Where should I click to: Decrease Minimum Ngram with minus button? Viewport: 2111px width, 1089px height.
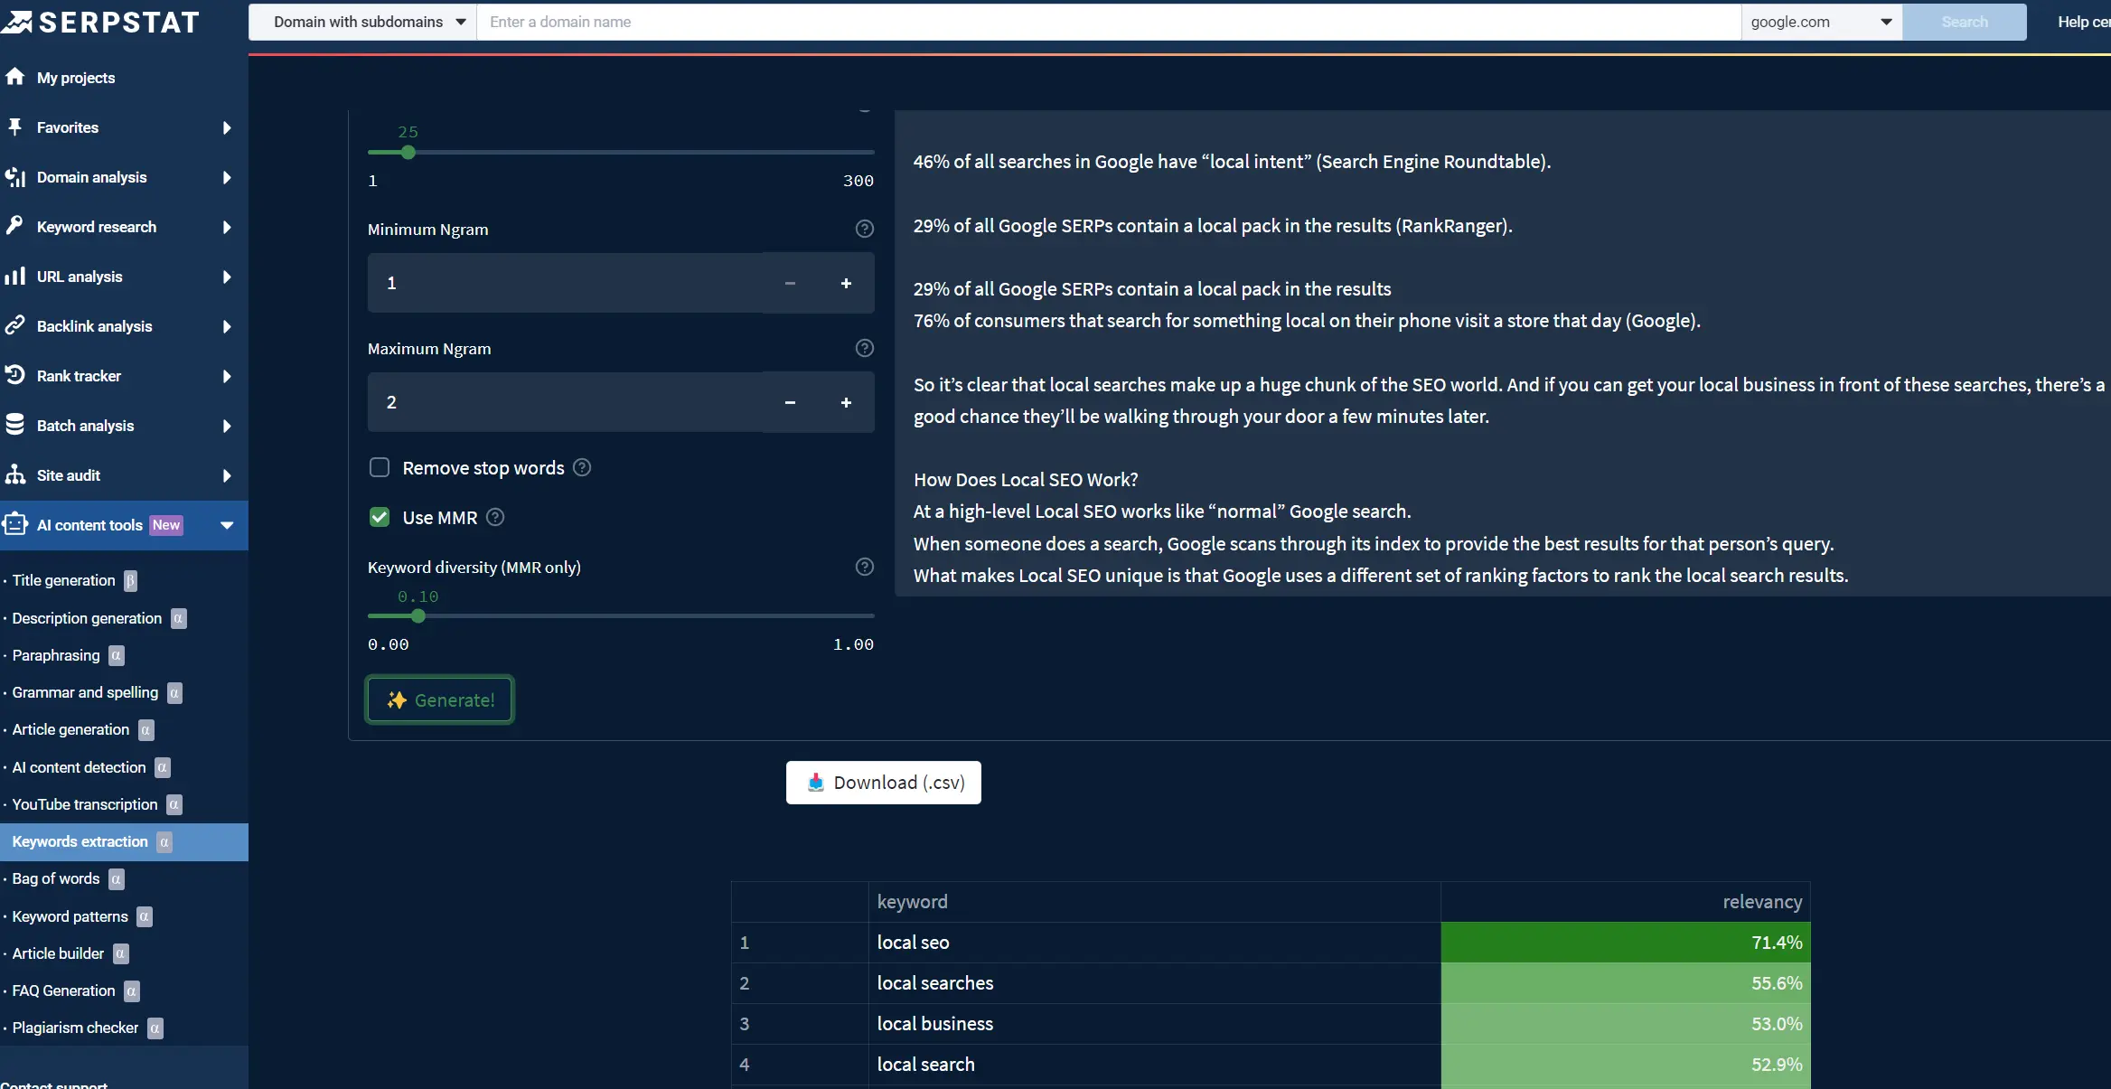pyautogui.click(x=790, y=283)
